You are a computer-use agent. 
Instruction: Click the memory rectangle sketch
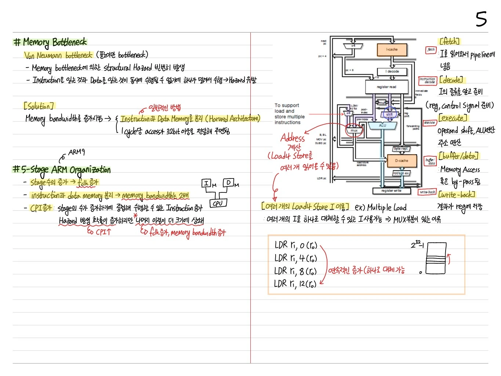pyautogui.click(x=436, y=258)
